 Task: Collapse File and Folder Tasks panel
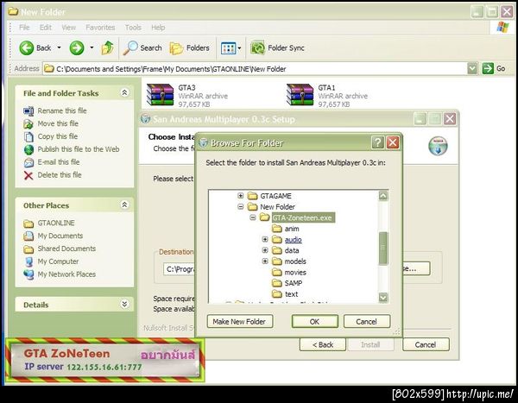124,93
